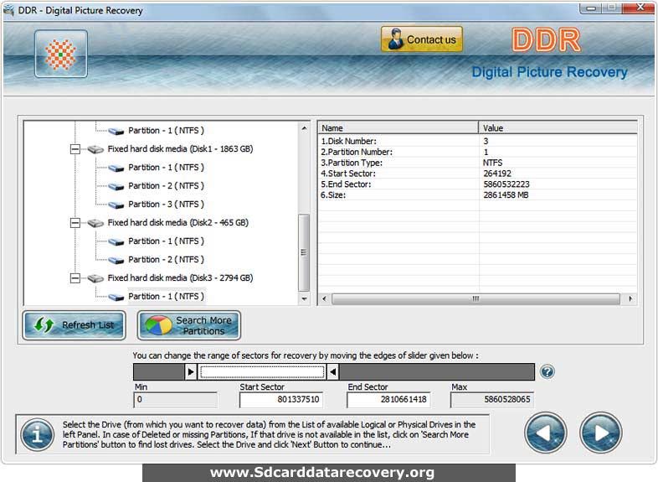The width and height of the screenshot is (658, 482).
Task: Click the title bar application icon
Action: pos(9,10)
